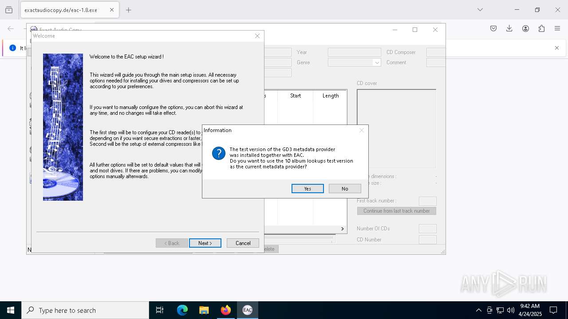
Task: Click track list horizontal scrollbar right arrow
Action: click(x=342, y=229)
